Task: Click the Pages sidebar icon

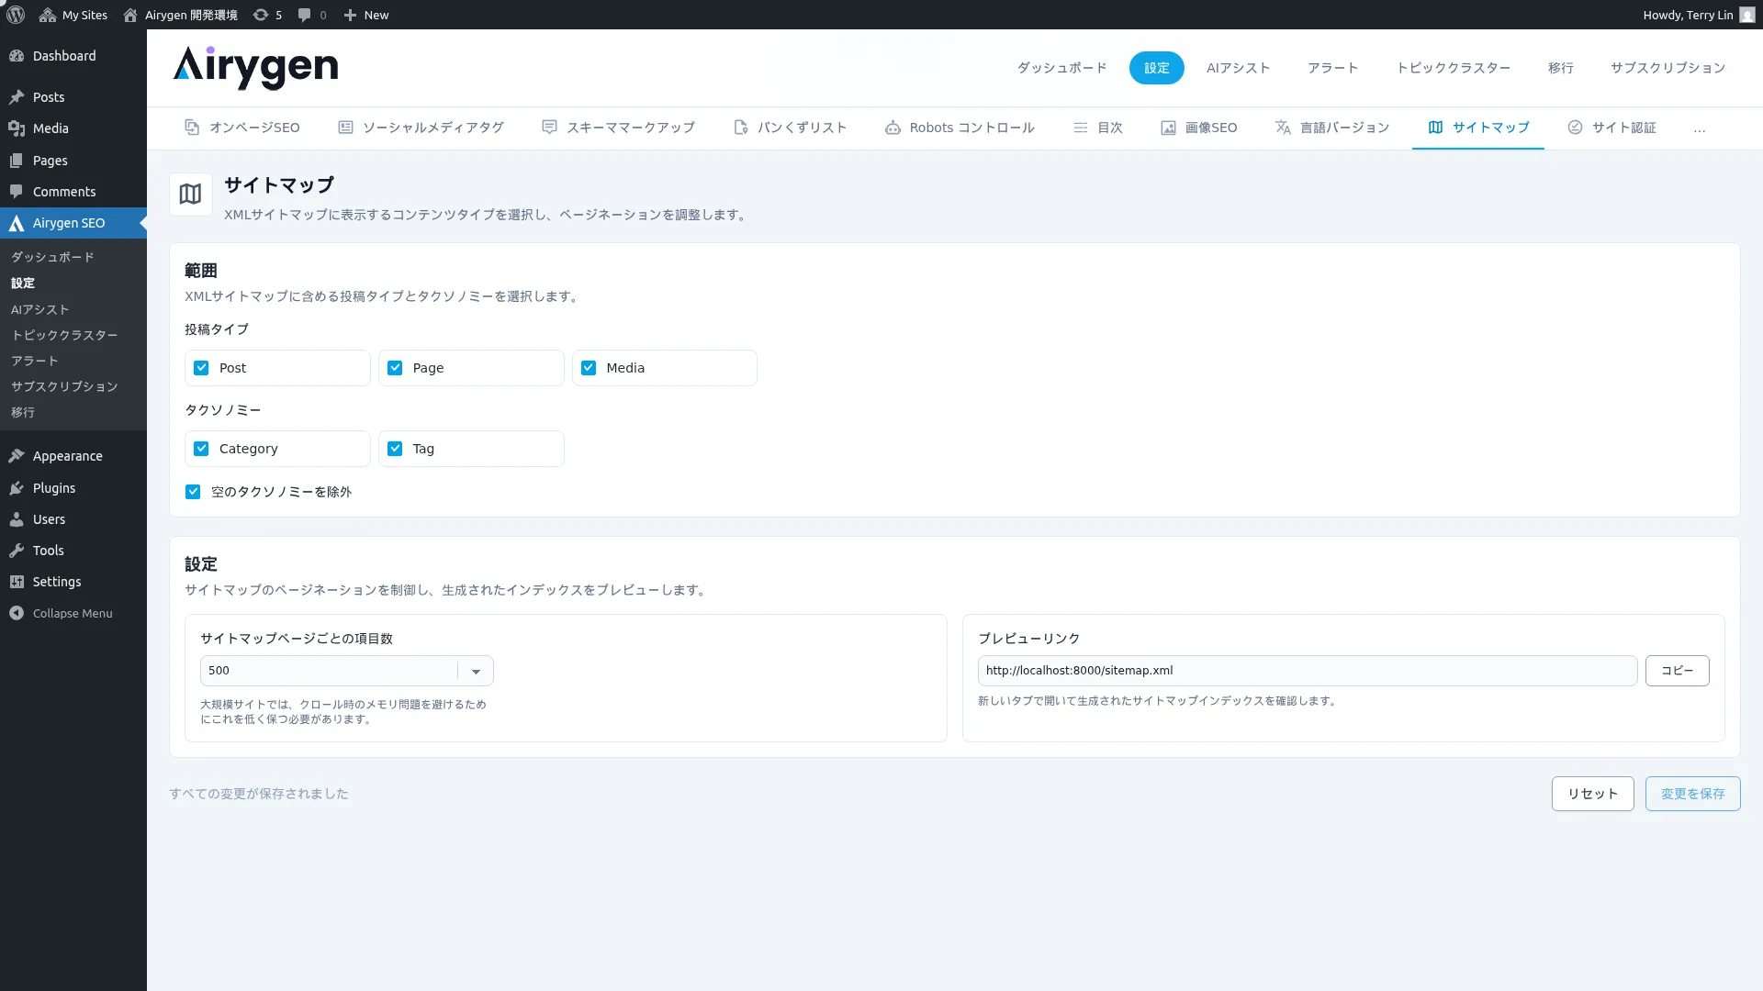Action: pos(17,161)
